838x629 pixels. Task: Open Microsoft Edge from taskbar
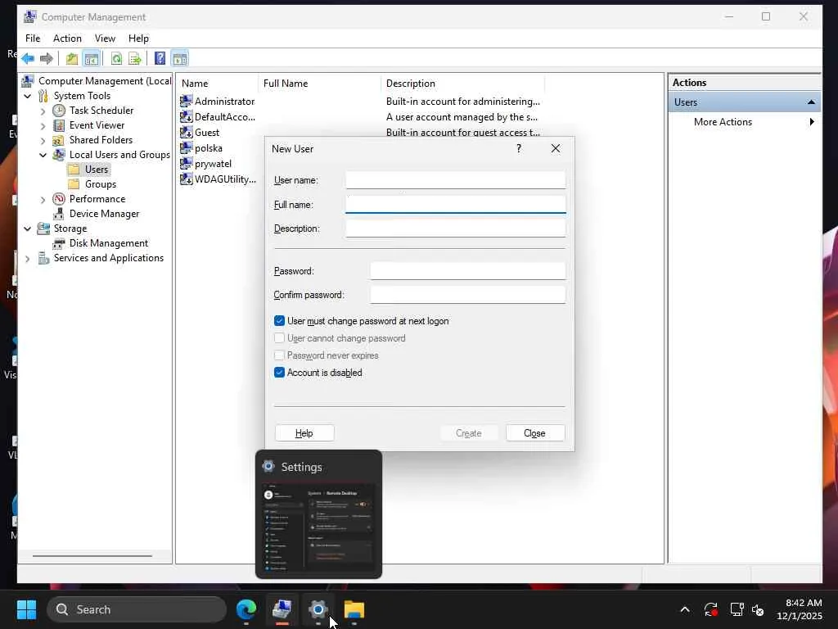click(246, 609)
